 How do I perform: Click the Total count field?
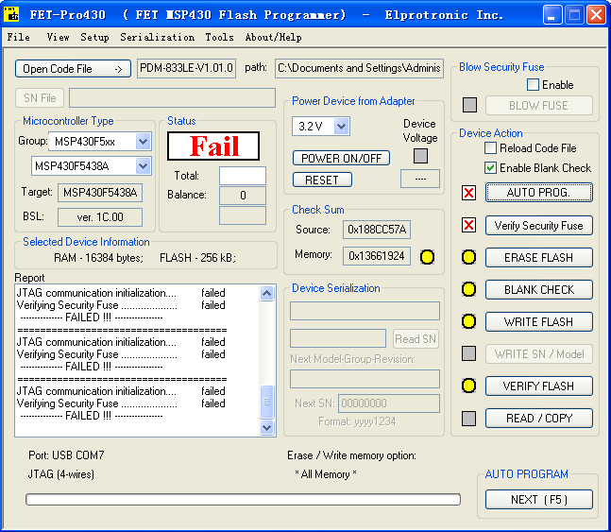click(x=243, y=176)
